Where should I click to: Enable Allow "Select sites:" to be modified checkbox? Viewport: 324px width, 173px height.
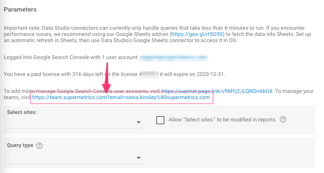[160, 120]
